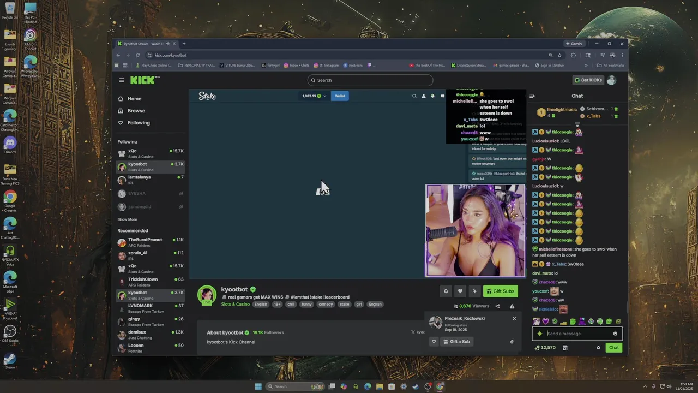Click the Gemini button in Chrome
The image size is (698, 393).
(x=574, y=44)
